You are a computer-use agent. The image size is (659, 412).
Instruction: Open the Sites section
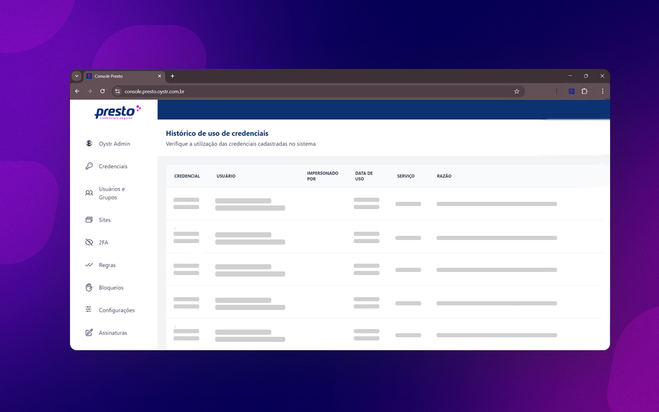(x=105, y=220)
